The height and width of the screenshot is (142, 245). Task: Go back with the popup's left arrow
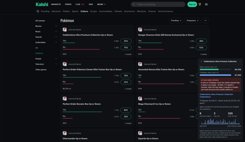click(201, 62)
